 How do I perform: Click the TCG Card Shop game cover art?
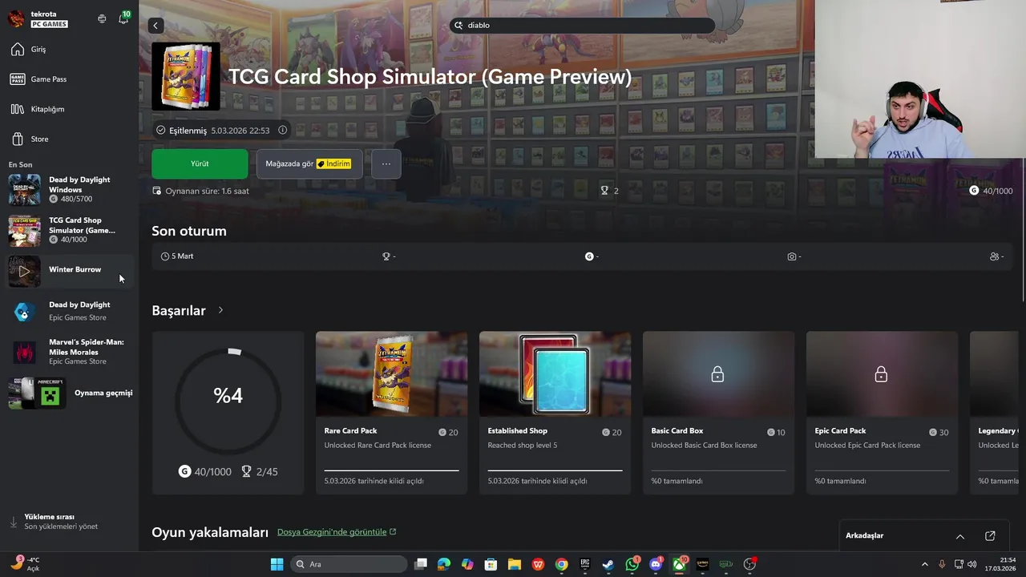(186, 76)
